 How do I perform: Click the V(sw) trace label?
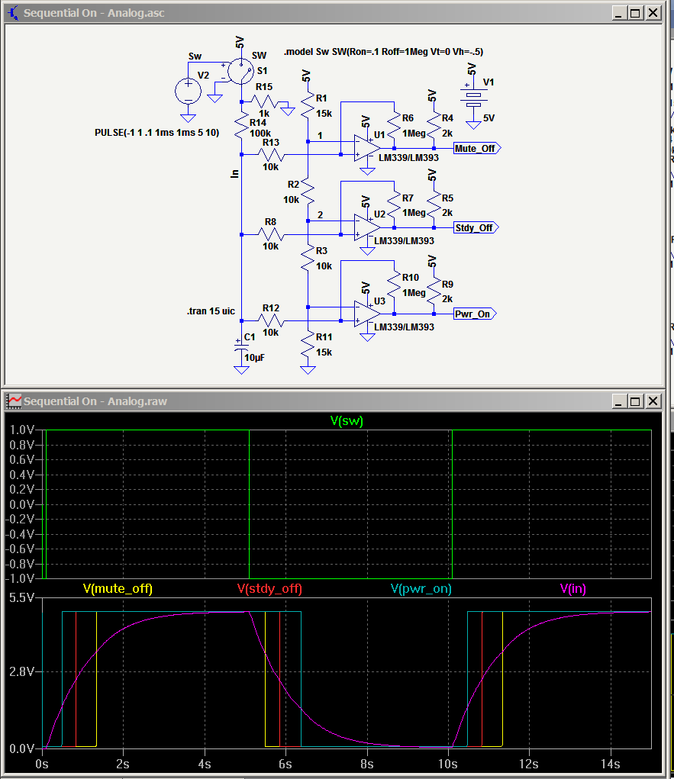(347, 421)
